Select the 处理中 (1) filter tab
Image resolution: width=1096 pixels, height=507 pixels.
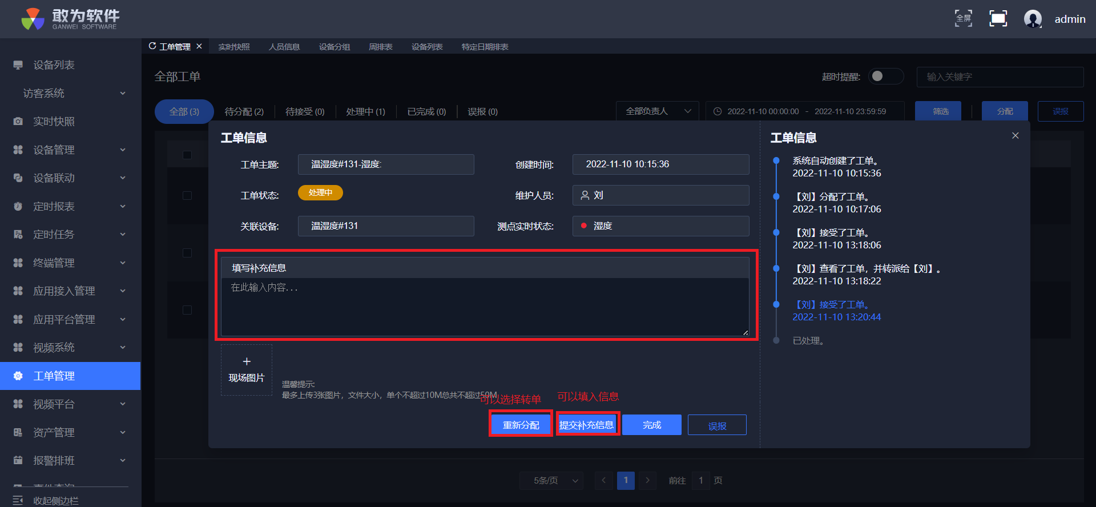coord(366,112)
